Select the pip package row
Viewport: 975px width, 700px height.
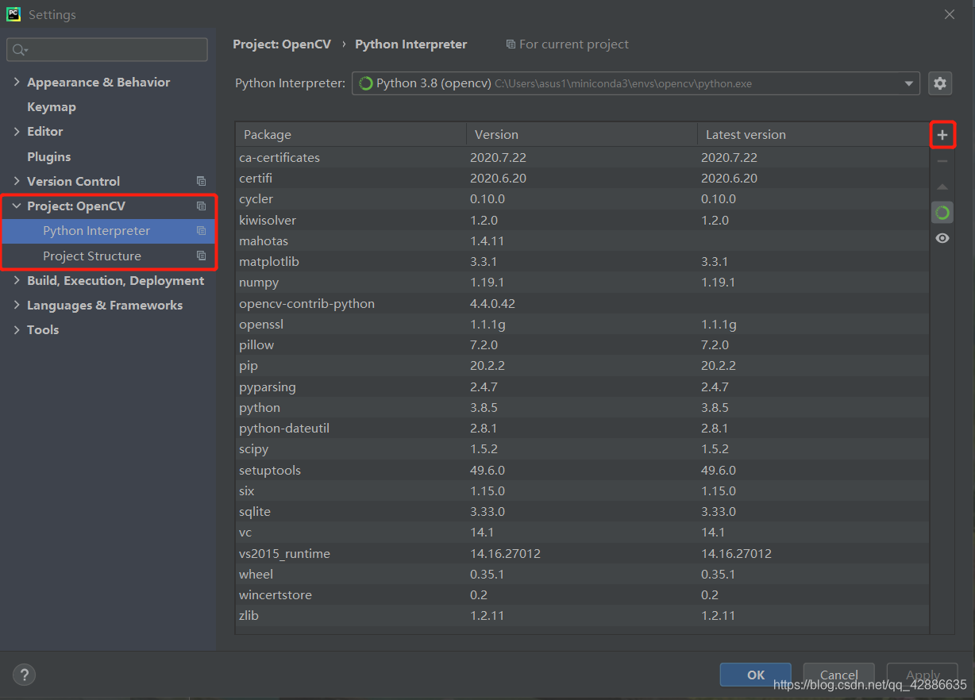(x=582, y=366)
